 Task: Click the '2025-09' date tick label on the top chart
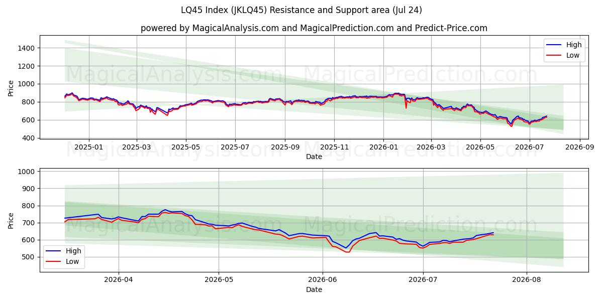[x=285, y=147]
